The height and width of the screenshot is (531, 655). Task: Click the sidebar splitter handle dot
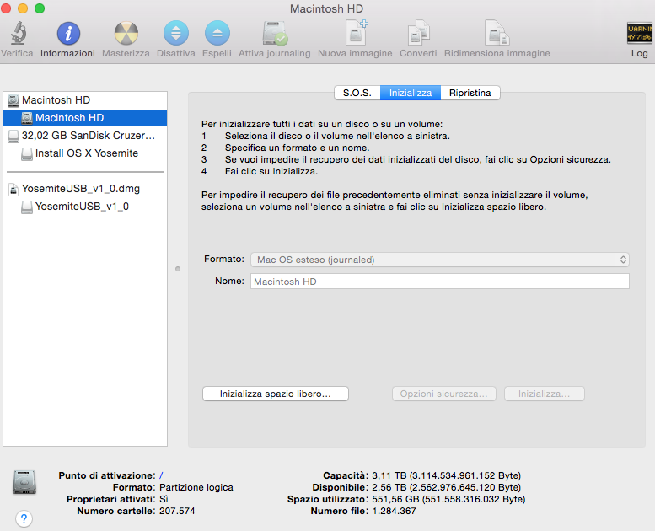pyautogui.click(x=178, y=269)
